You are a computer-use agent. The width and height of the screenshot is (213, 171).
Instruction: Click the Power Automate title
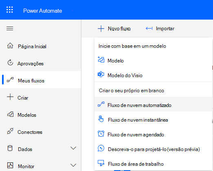42,11
